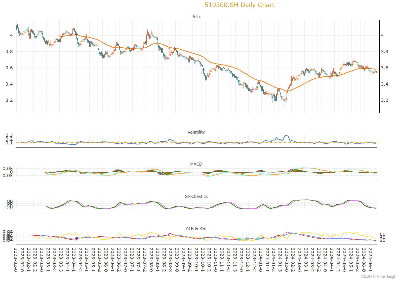Click the −0.05 tick on the MACD axis
Viewport: 400px width, 281px height.
(7, 175)
